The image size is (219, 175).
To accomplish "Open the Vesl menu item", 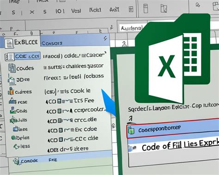I will click(x=76, y=11).
